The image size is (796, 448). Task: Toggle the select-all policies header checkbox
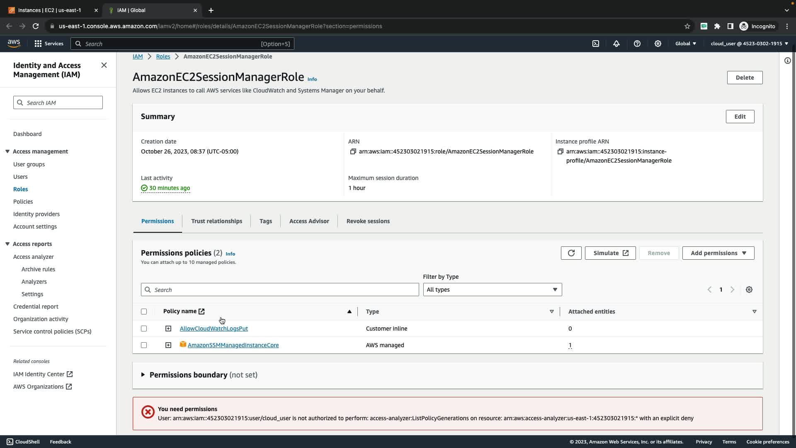[144, 312]
